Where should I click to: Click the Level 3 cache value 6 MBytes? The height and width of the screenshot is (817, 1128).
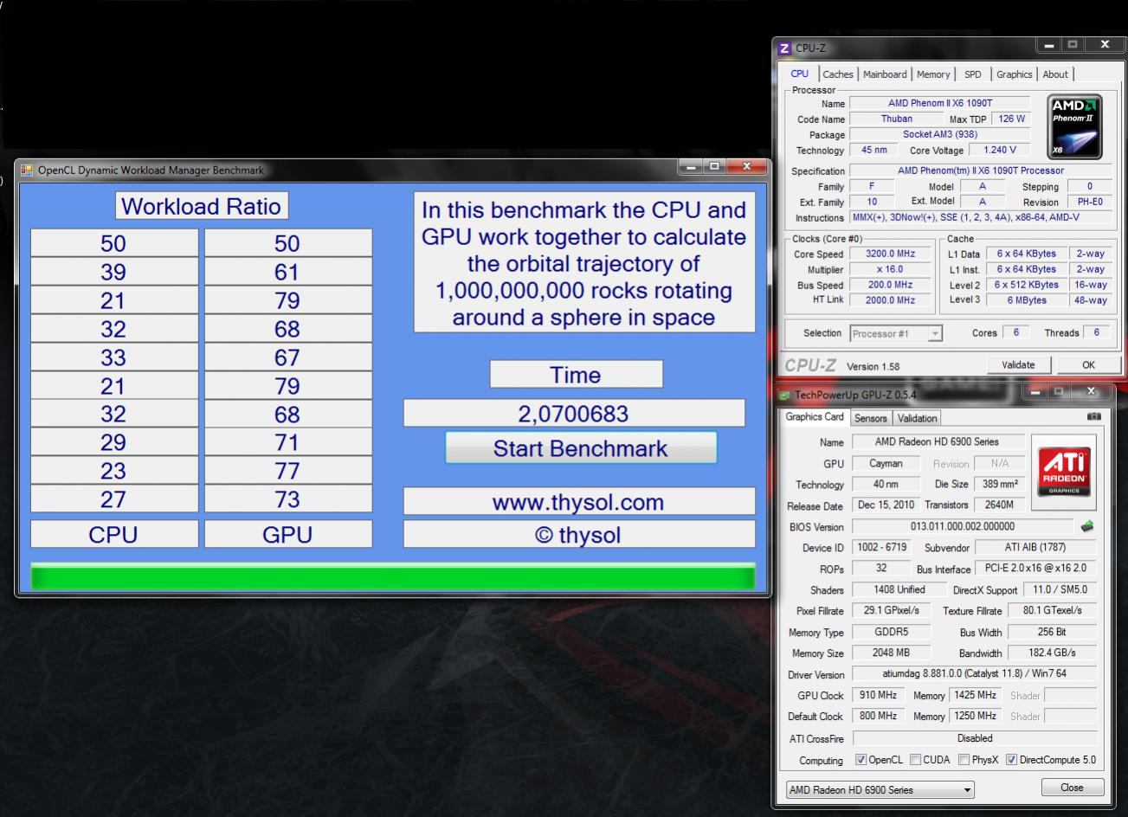click(1026, 300)
